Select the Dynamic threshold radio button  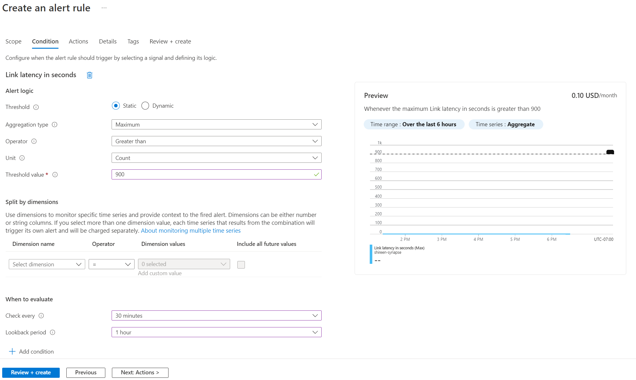145,106
